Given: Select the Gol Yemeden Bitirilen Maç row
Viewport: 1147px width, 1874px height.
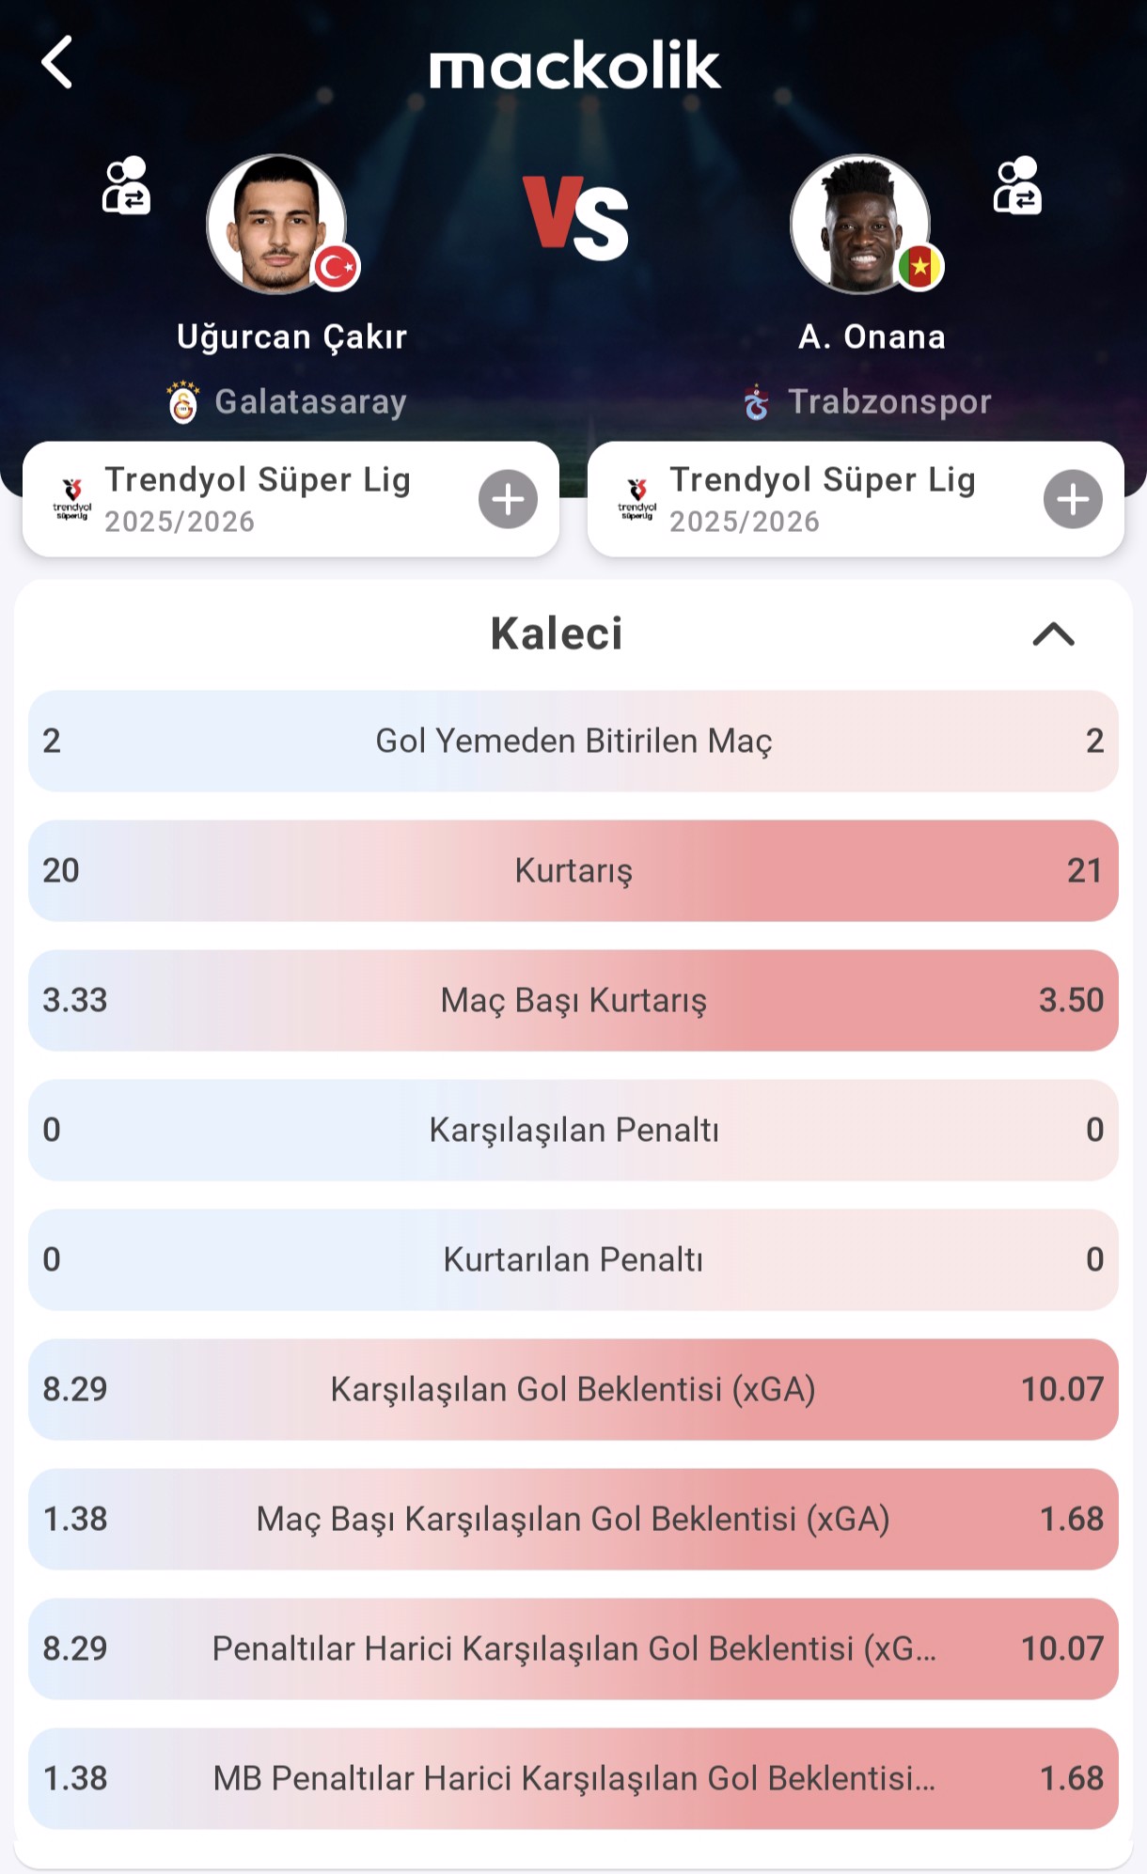Looking at the screenshot, I should 573,741.
